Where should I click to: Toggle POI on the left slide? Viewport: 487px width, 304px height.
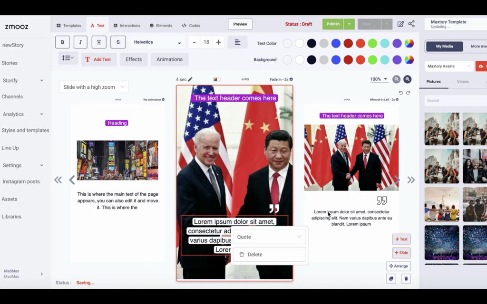click(x=118, y=100)
